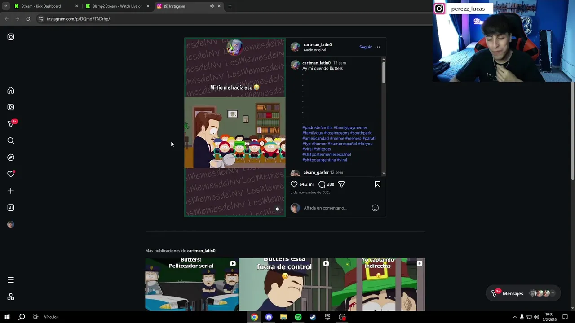Open the Reels icon in the sidebar

coord(11,107)
